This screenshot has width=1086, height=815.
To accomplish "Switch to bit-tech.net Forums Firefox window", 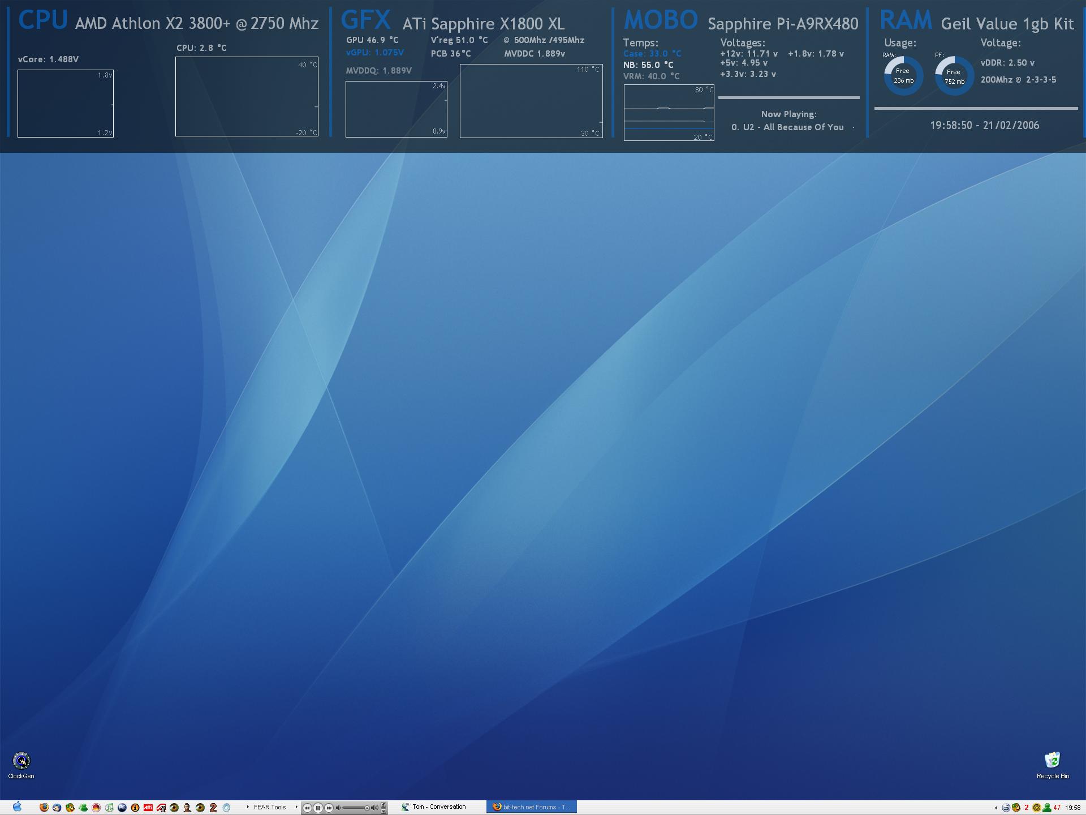I will tap(531, 807).
